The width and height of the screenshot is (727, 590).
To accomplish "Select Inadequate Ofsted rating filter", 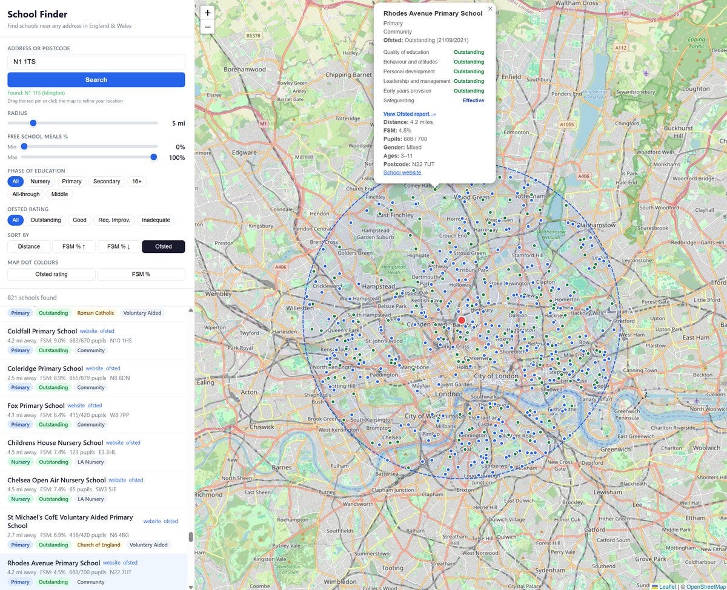I will coord(156,220).
